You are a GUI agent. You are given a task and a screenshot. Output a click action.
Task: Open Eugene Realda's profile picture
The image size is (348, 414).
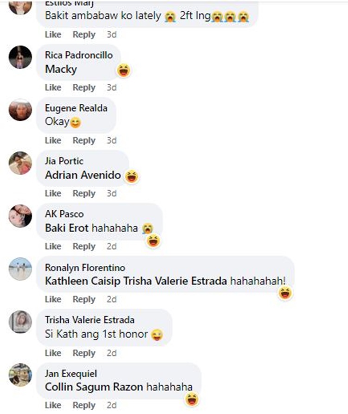coord(20,110)
